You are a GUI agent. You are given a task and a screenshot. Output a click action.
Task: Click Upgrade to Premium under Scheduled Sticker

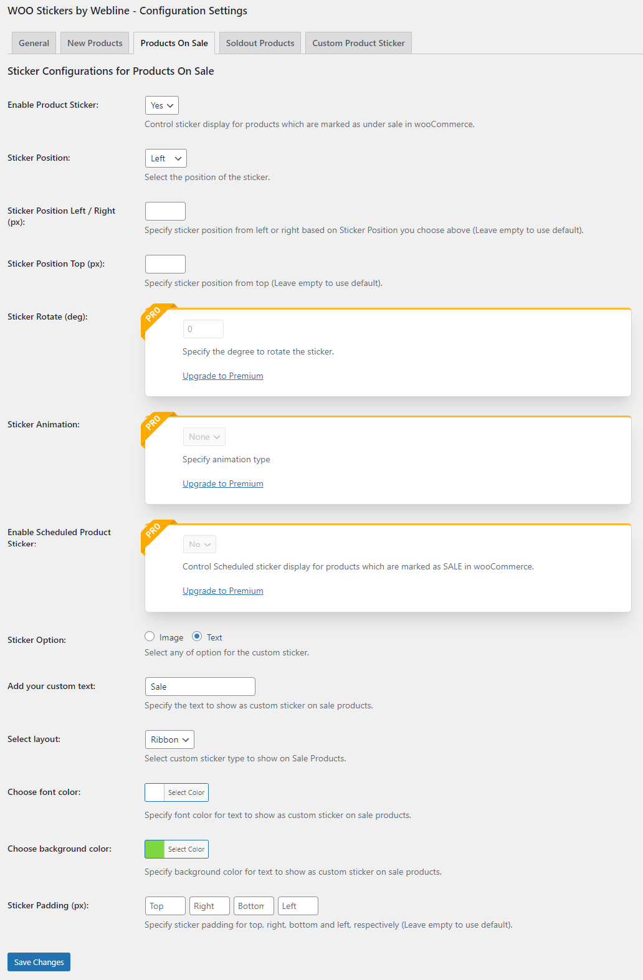point(223,591)
